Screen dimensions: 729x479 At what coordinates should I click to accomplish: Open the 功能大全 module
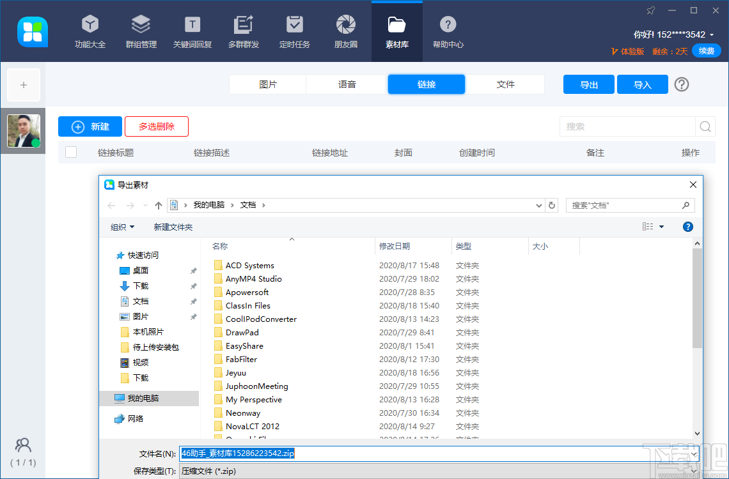pos(90,31)
